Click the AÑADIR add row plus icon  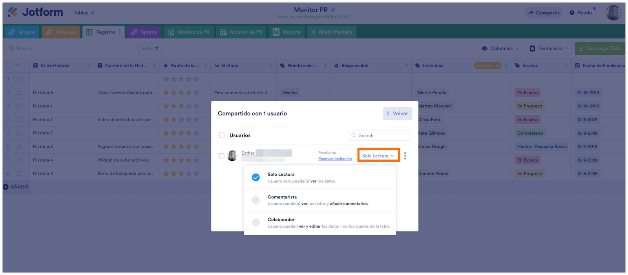[x=5, y=187]
